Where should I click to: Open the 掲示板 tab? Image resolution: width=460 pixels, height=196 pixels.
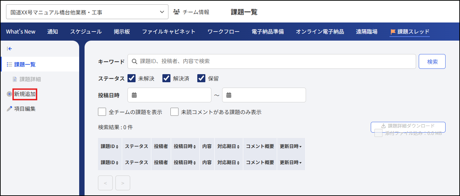[x=122, y=32]
